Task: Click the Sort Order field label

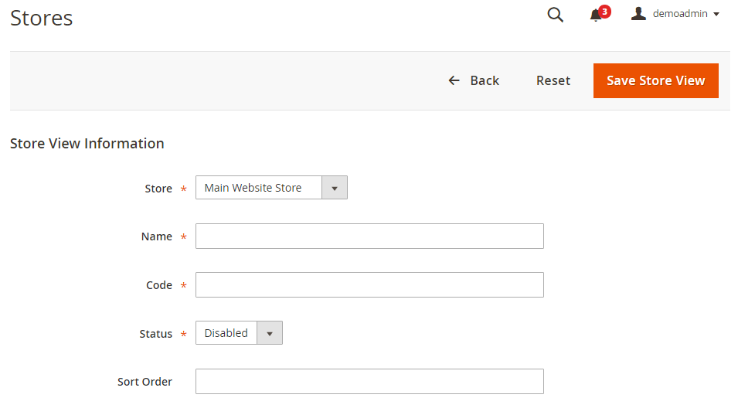Action: coord(145,382)
